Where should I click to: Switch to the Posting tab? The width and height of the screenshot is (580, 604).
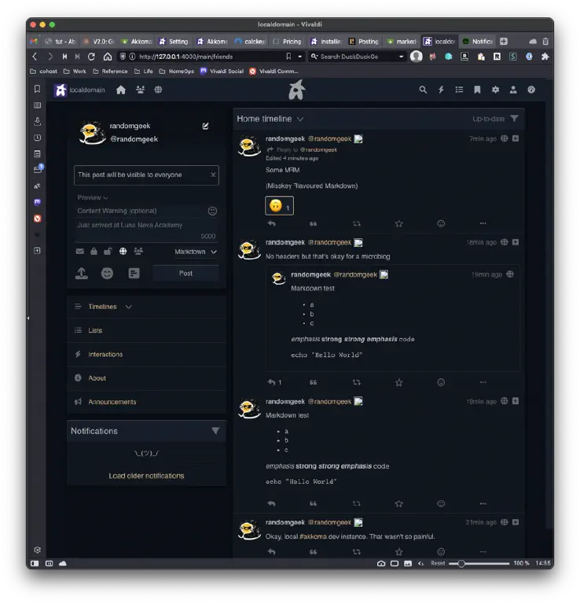pos(364,42)
